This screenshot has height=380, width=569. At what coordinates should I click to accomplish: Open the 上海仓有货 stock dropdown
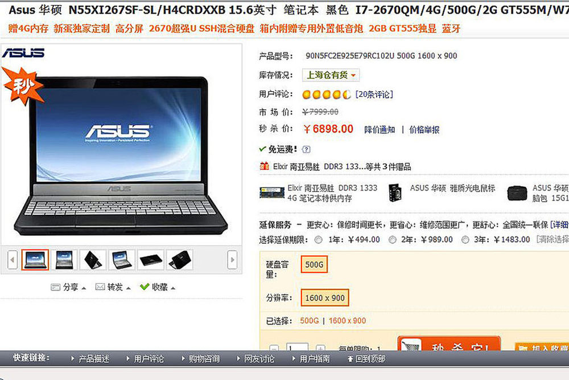tap(331, 75)
